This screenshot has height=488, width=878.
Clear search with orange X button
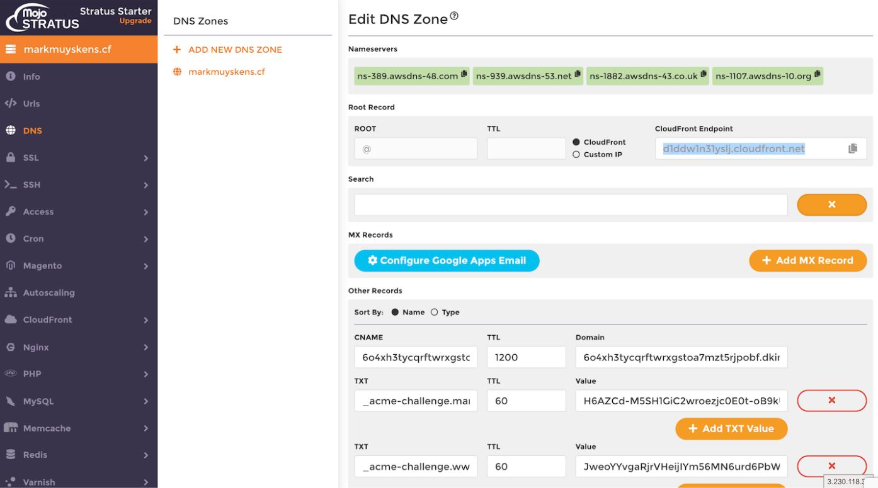point(831,204)
